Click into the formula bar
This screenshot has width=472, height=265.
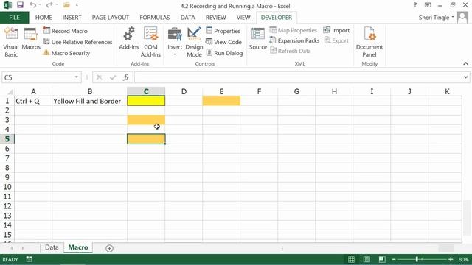tap(298, 77)
